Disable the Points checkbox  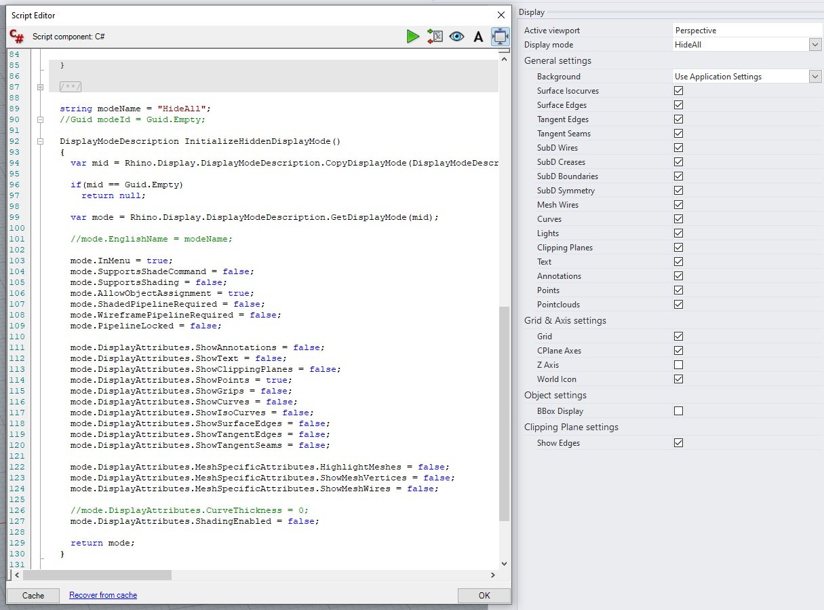[678, 290]
